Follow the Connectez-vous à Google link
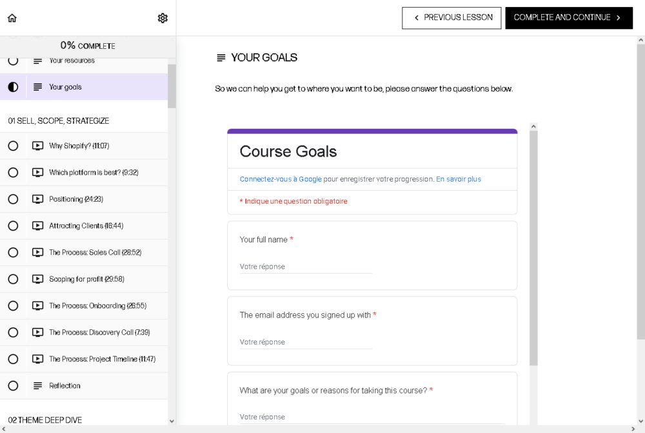The height and width of the screenshot is (433, 645). coord(281,179)
